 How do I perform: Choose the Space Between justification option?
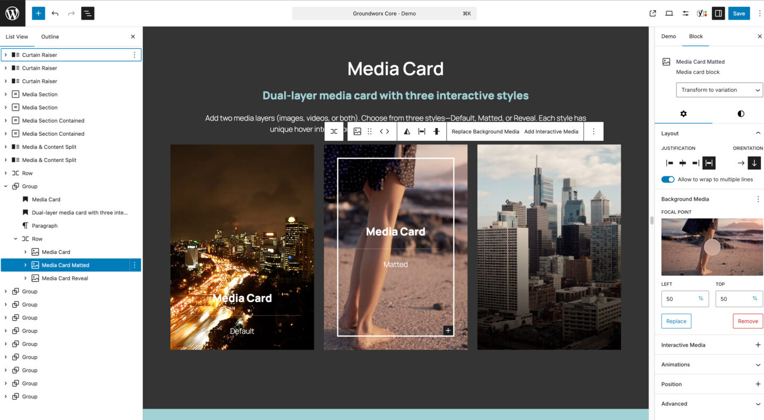pos(709,162)
